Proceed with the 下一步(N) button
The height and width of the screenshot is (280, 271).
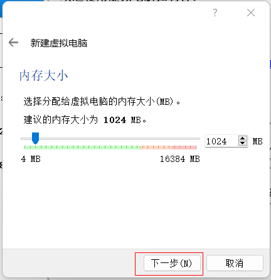172,263
